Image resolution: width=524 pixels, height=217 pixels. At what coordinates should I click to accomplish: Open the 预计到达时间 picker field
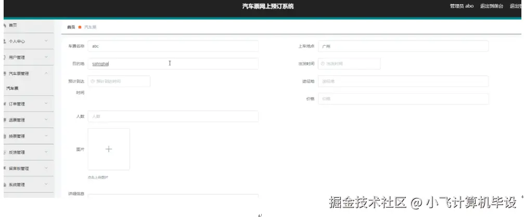[x=119, y=82]
